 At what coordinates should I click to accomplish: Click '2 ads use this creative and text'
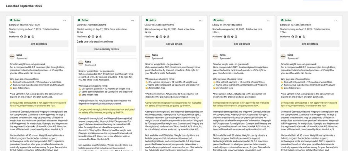95,42
